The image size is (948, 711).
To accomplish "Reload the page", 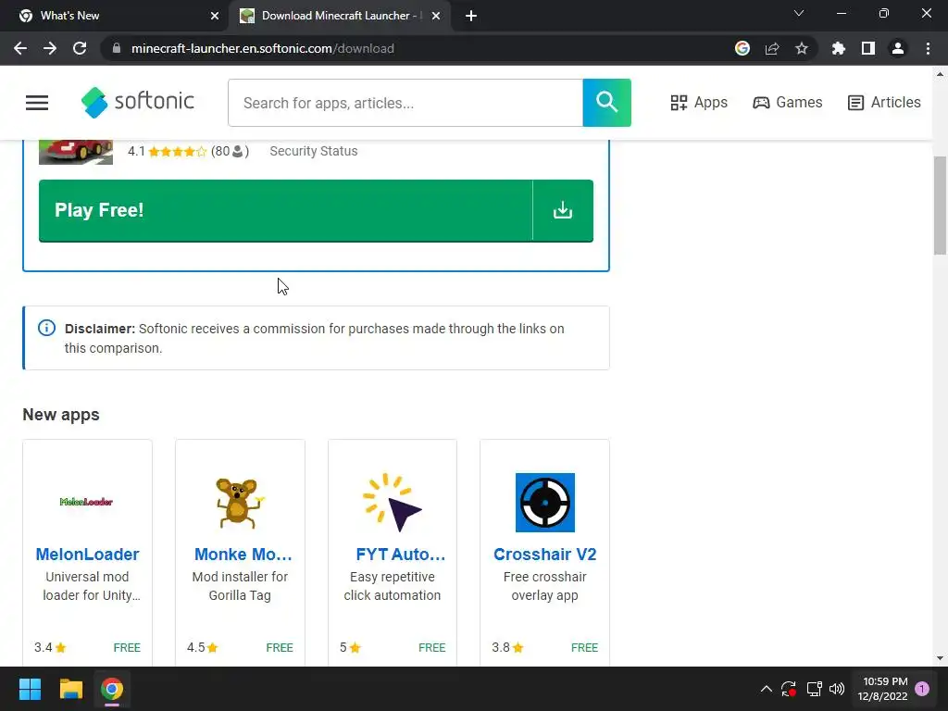I will point(80,48).
